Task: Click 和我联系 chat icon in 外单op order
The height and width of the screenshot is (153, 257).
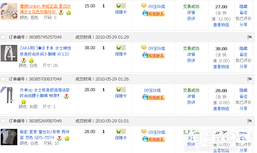Action: (x=153, y=97)
